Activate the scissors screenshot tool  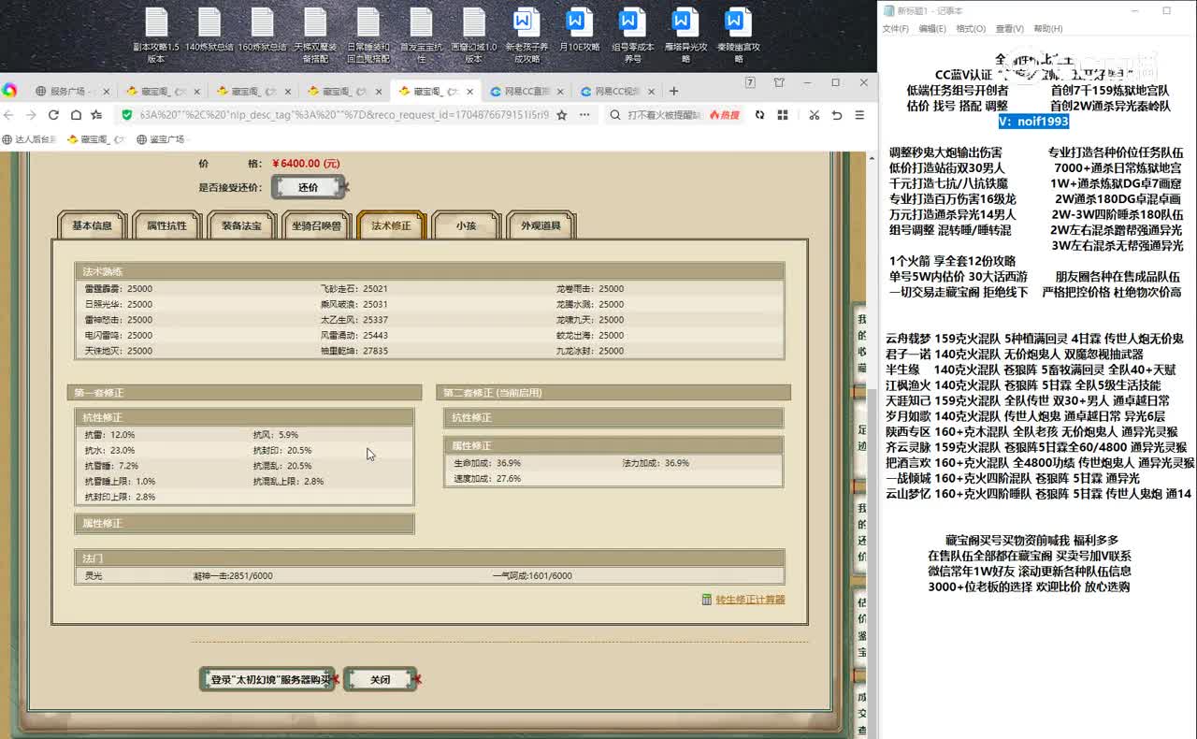(814, 115)
